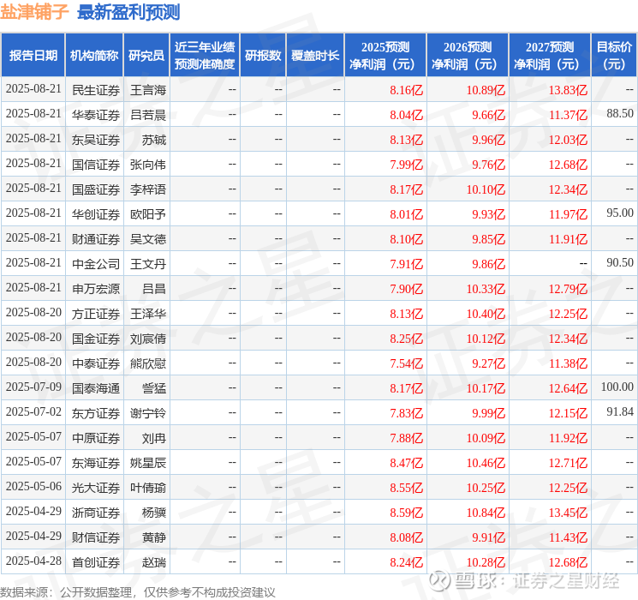Click the 目标价(元) column header
638x600 pixels.
[x=614, y=56]
